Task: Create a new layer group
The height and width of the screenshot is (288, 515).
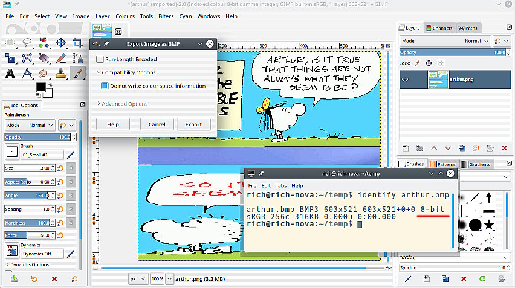Action: (x=419, y=149)
